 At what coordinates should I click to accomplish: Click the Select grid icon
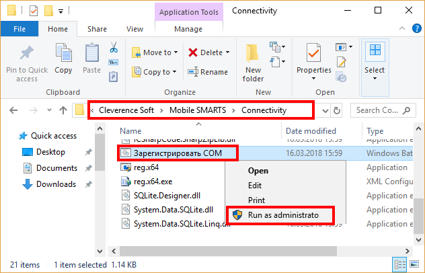point(375,50)
